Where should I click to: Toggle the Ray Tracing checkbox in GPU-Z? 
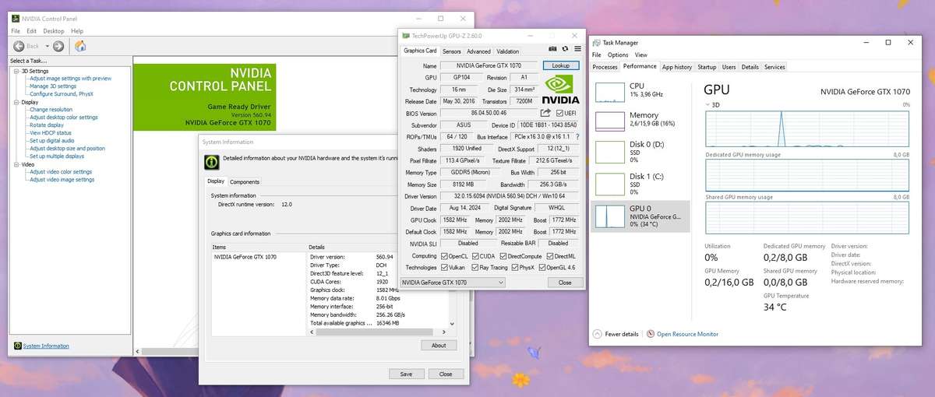474,267
